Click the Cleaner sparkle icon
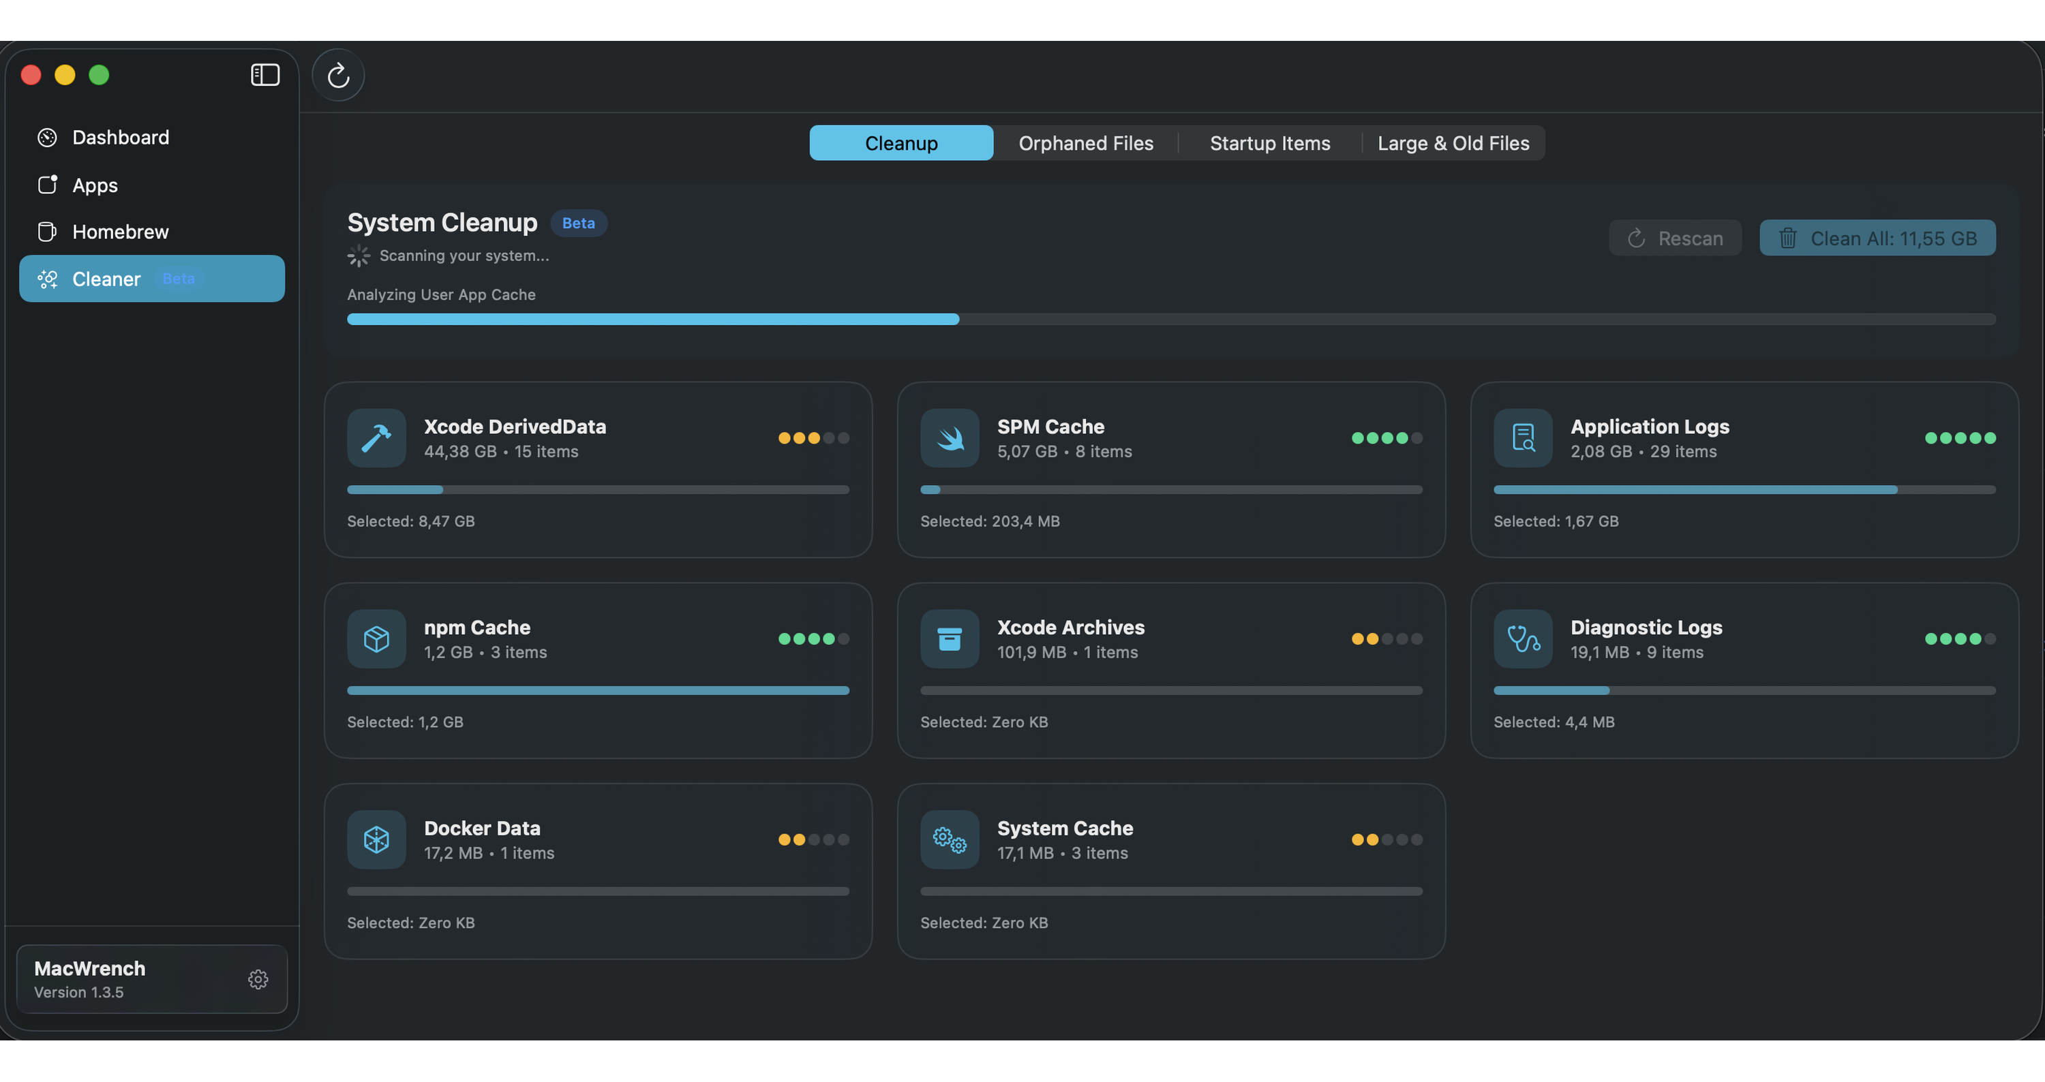2045x1082 pixels. tap(48, 279)
